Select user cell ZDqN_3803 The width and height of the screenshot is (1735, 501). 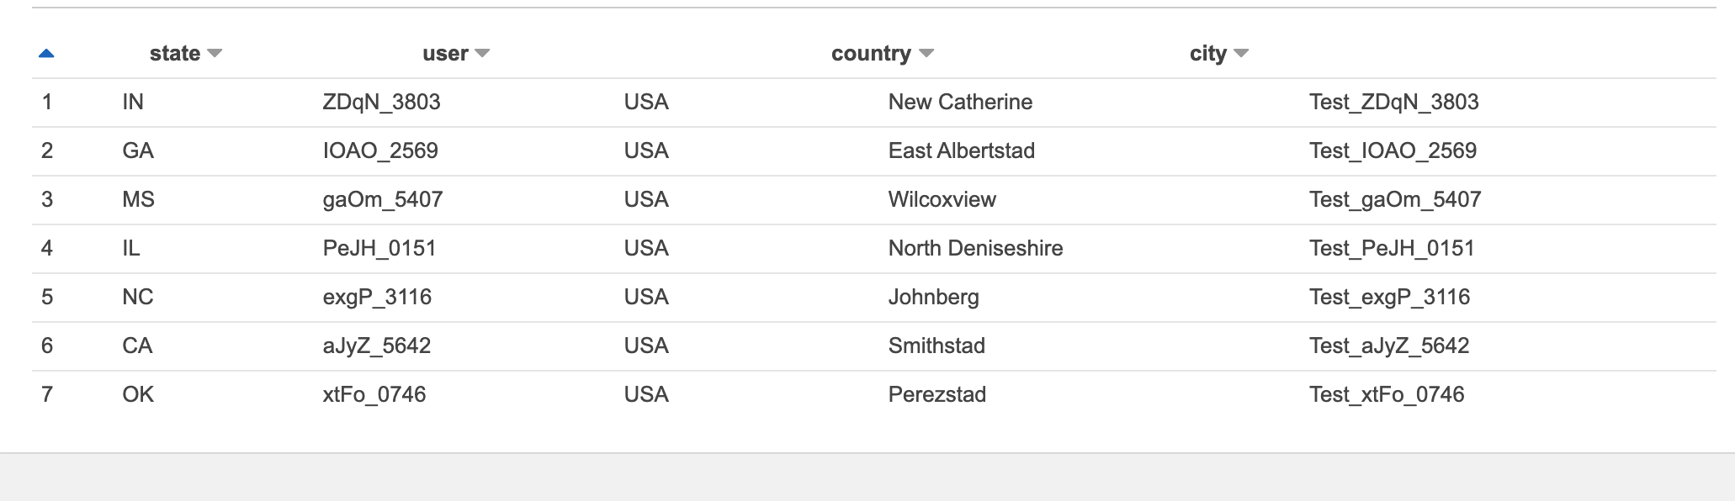point(381,103)
